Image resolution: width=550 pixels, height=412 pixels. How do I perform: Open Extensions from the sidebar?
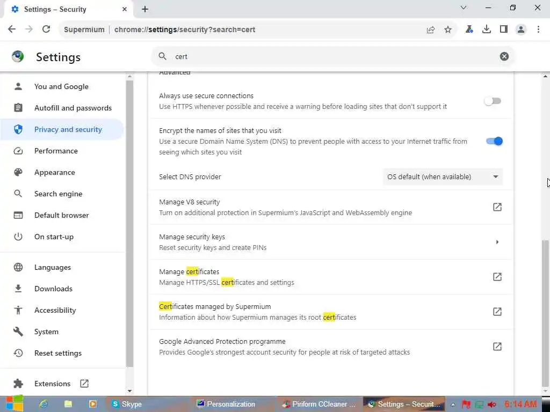click(x=62, y=384)
